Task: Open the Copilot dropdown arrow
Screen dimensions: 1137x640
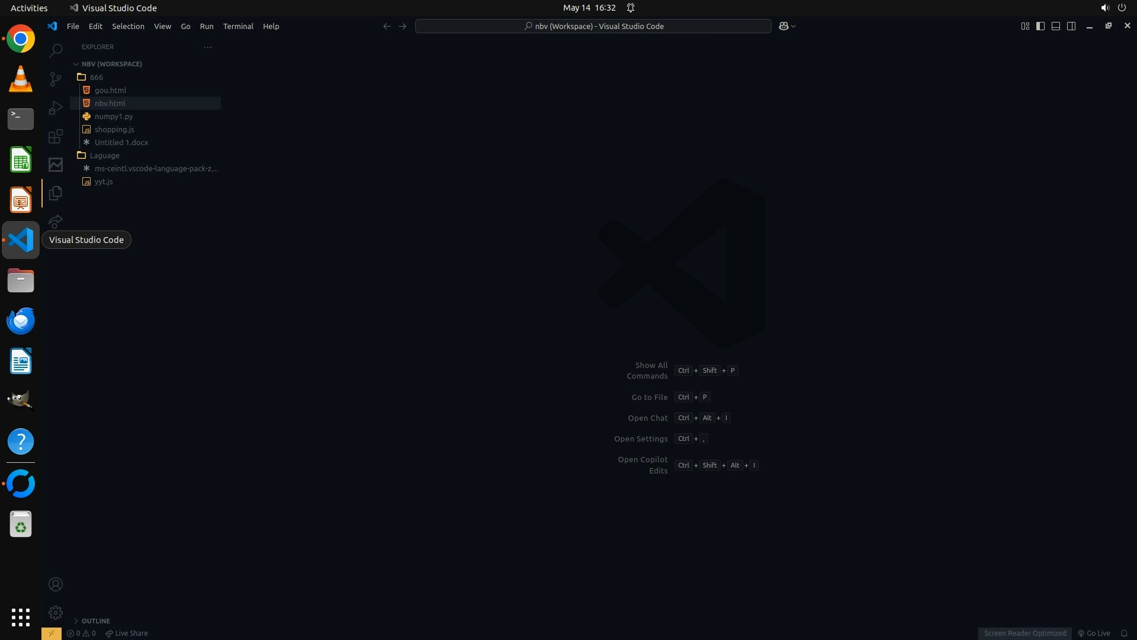Action: pos(794,26)
